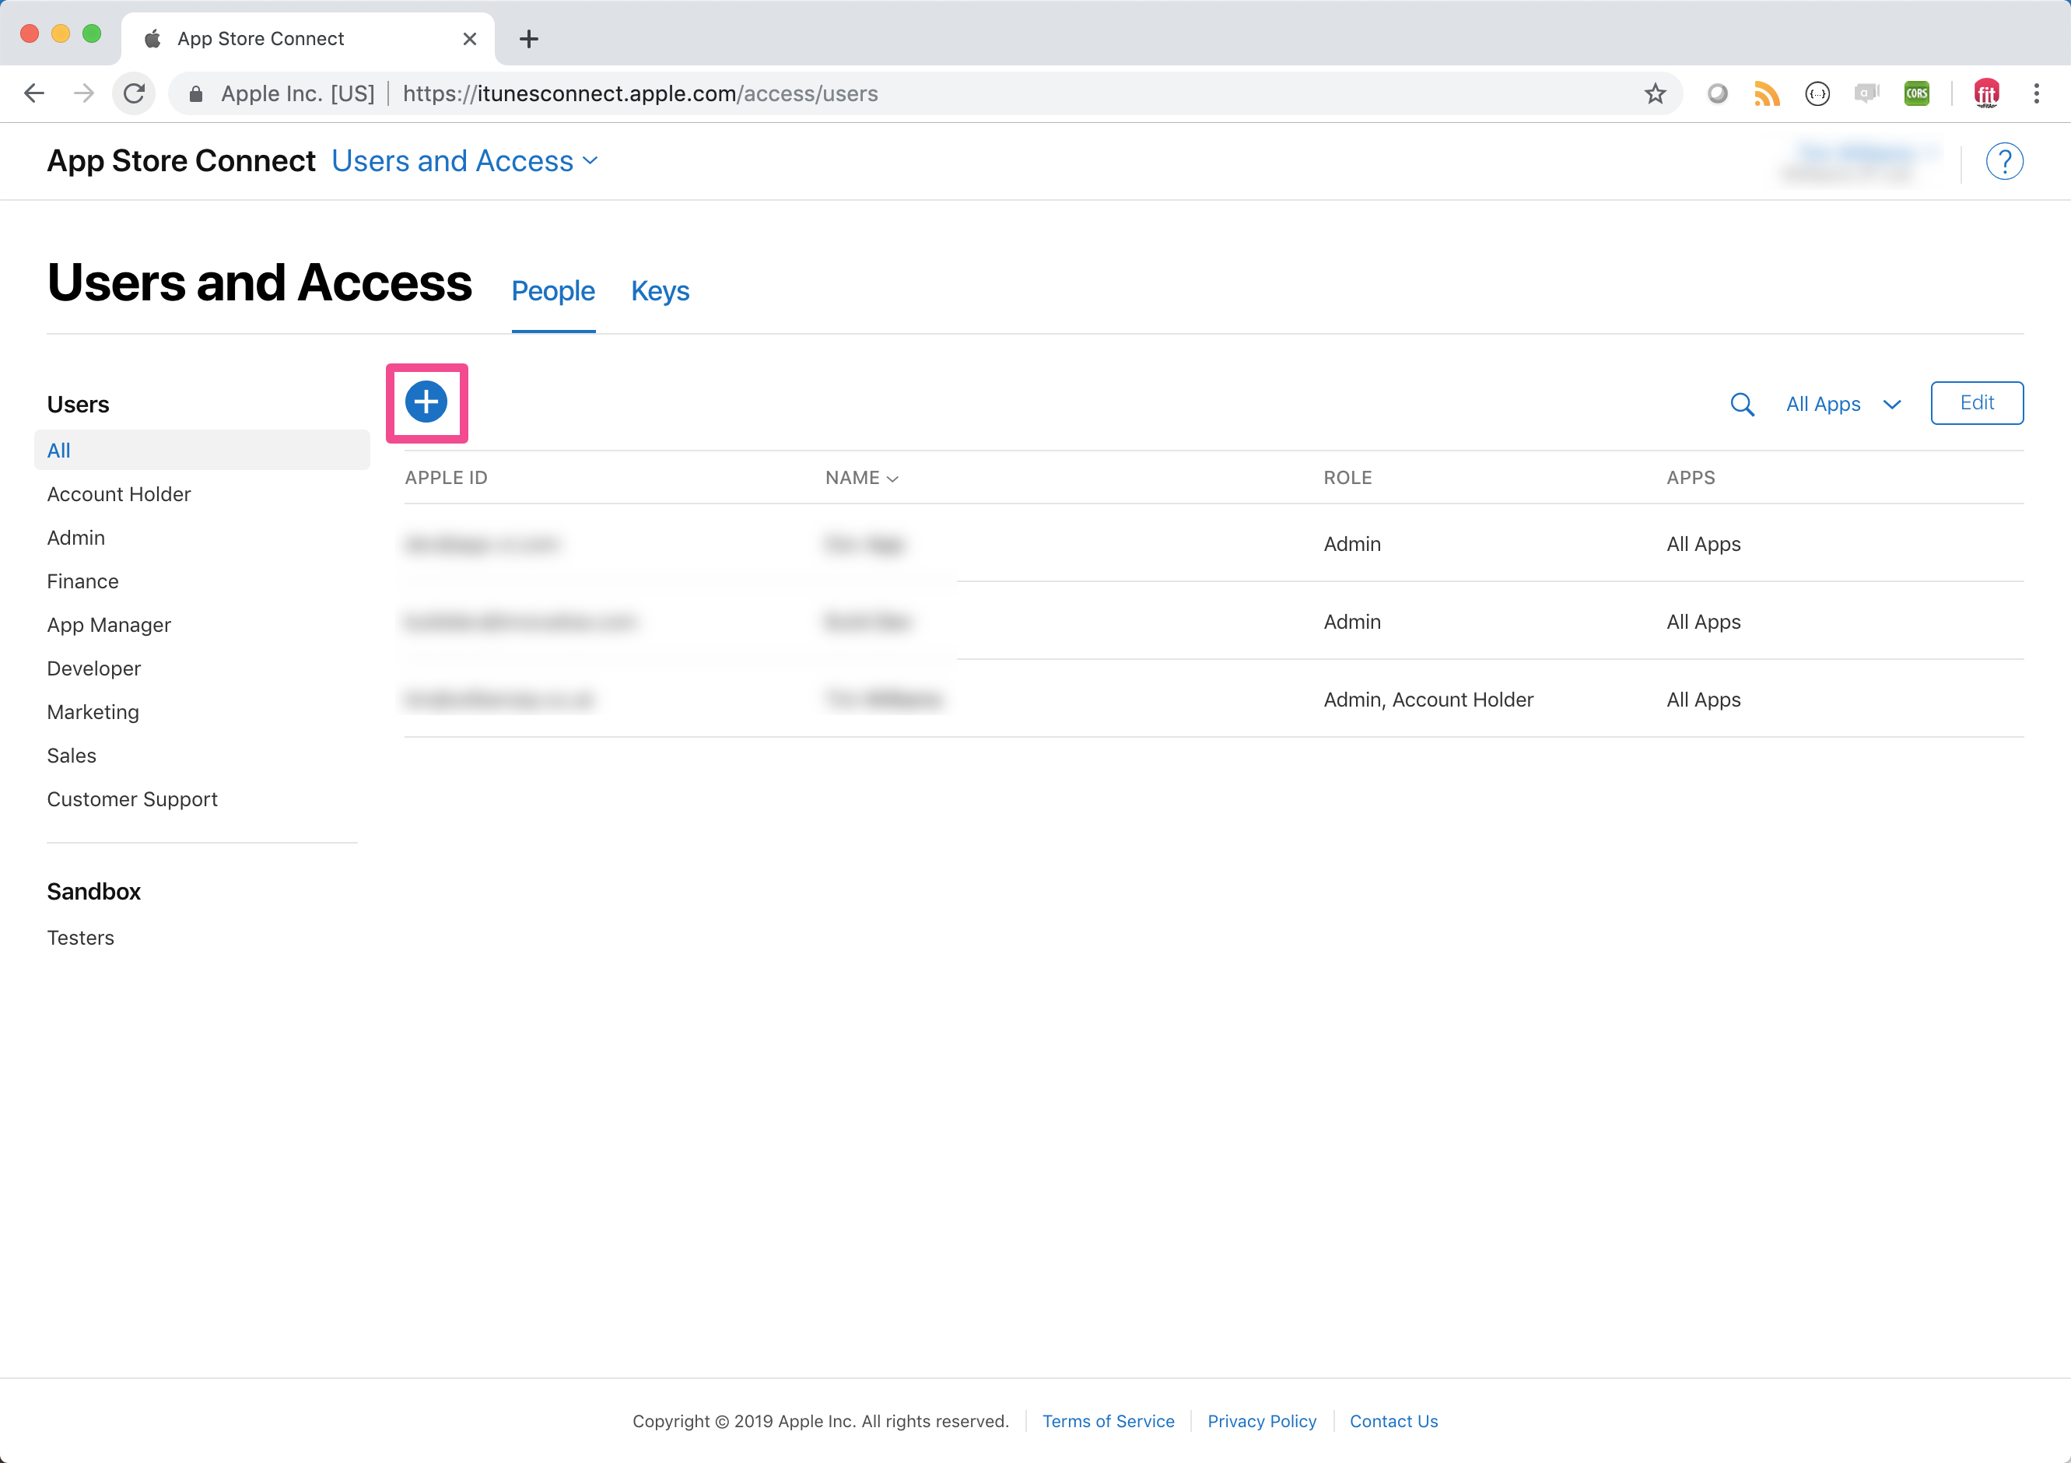Switch to the Keys tab
This screenshot has height=1463, width=2071.
pos(660,291)
